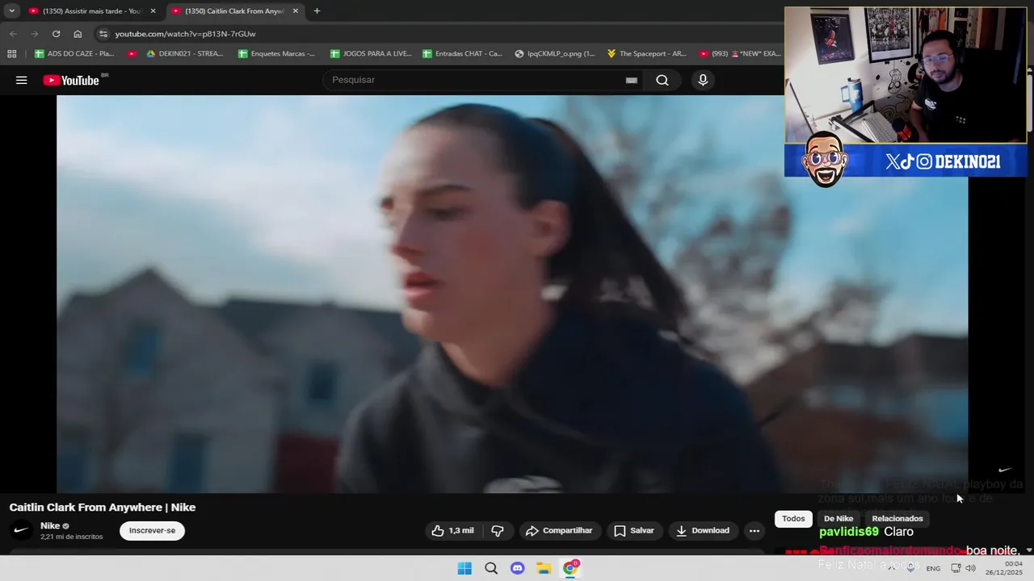Close the Assistir mais tarde tab
The width and height of the screenshot is (1034, 581).
click(153, 11)
